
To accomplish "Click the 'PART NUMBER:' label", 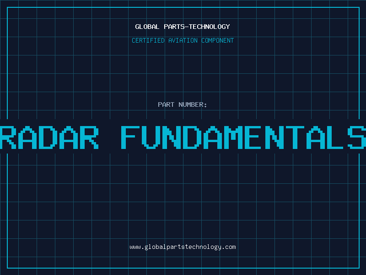I will pyautogui.click(x=183, y=104).
